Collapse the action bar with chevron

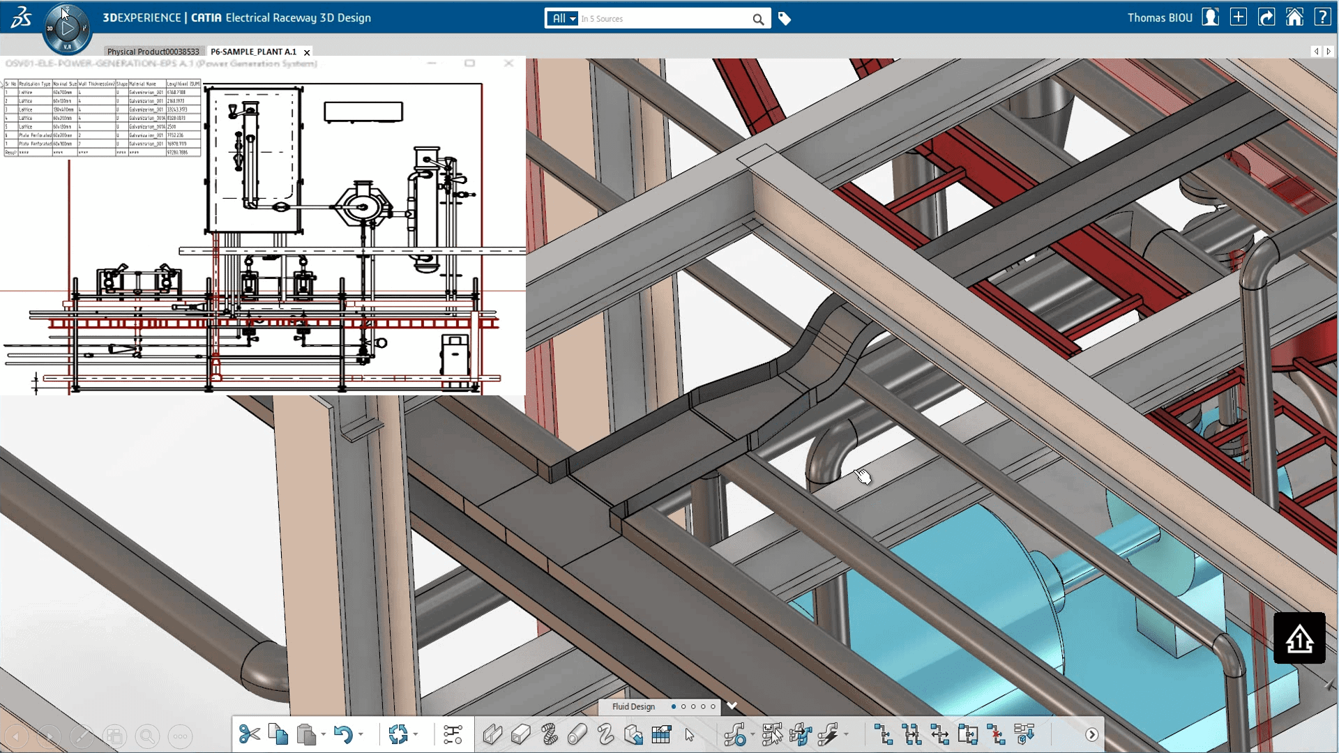(732, 706)
